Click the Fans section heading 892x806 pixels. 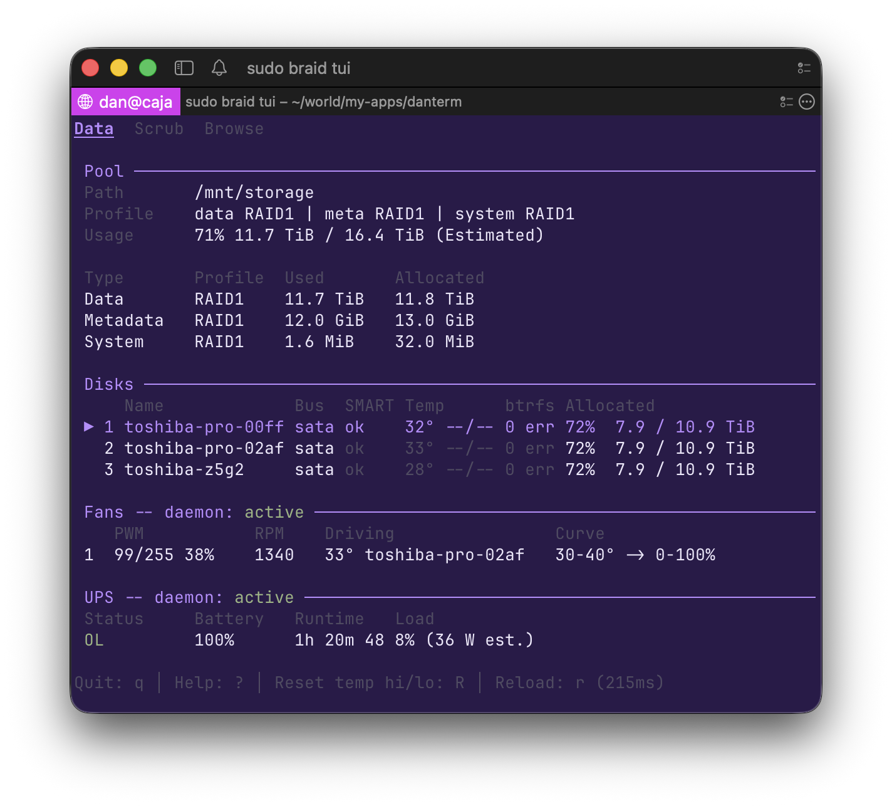point(104,513)
